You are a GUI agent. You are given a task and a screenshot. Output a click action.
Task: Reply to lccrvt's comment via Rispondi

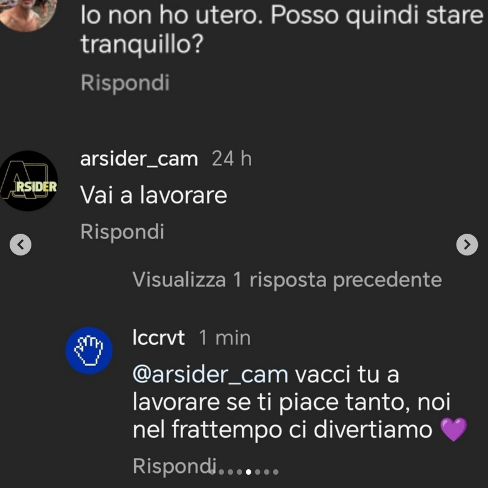coord(175,466)
